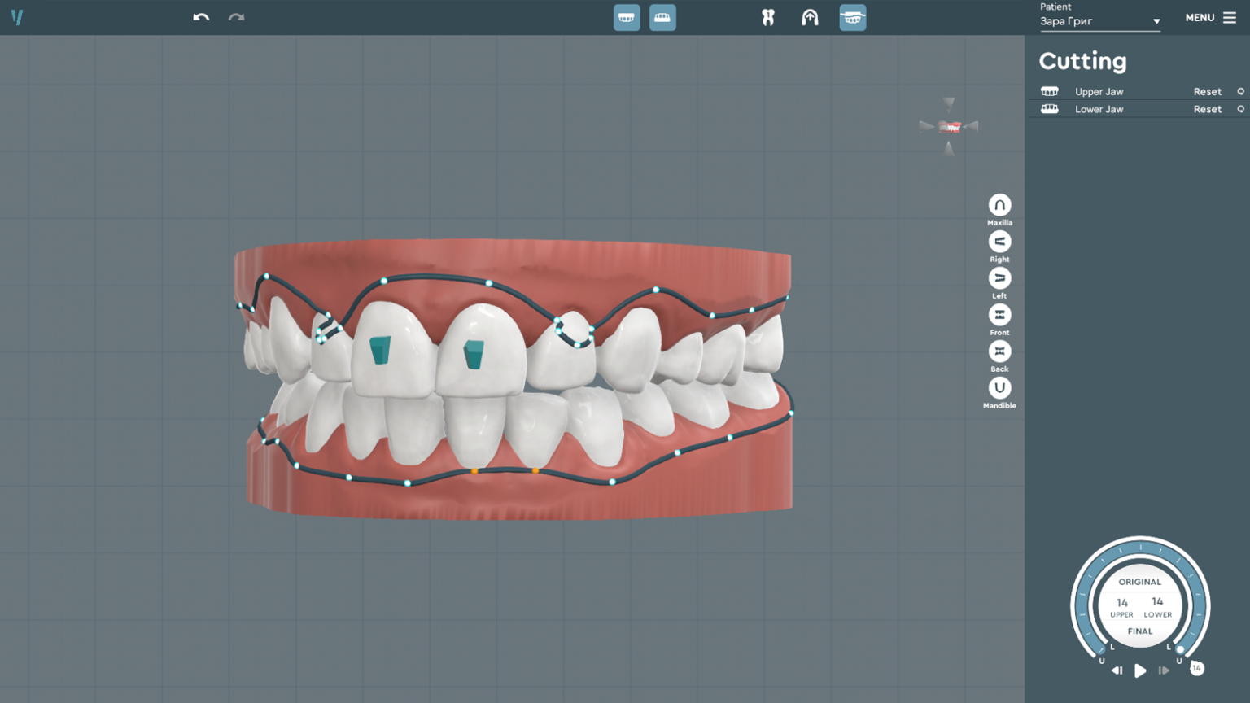
Task: Click the stage 14 indicator bubble
Action: point(1196,668)
